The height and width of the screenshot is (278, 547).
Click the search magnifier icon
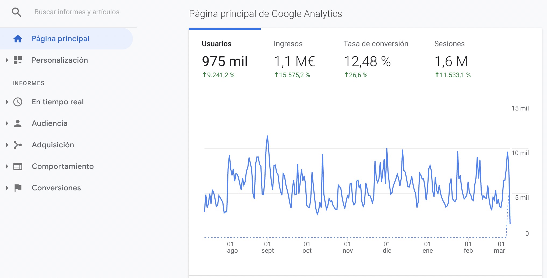(x=17, y=12)
